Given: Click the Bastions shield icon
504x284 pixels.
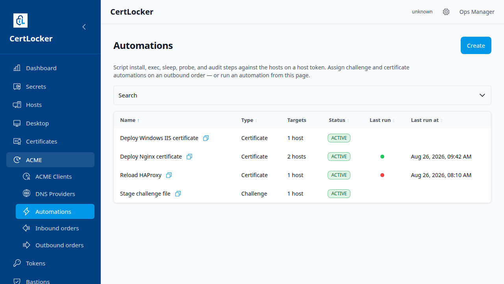Looking at the screenshot, I should point(17,282).
